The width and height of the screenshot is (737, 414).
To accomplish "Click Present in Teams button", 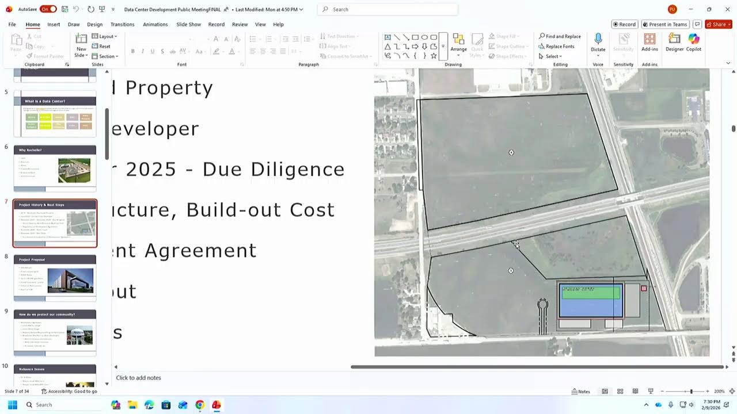I will point(665,24).
